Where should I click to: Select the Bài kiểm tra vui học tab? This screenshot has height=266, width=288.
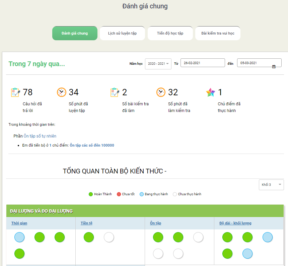click(218, 33)
